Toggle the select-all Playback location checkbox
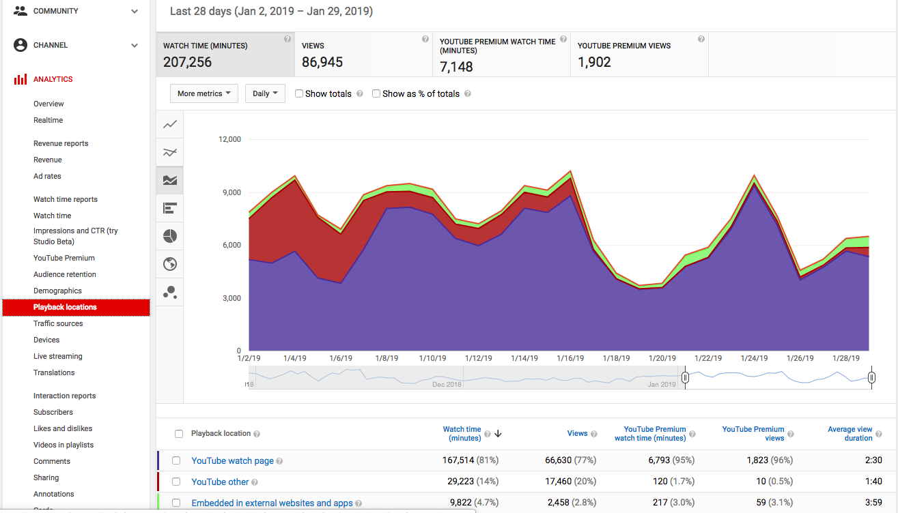 (x=179, y=434)
